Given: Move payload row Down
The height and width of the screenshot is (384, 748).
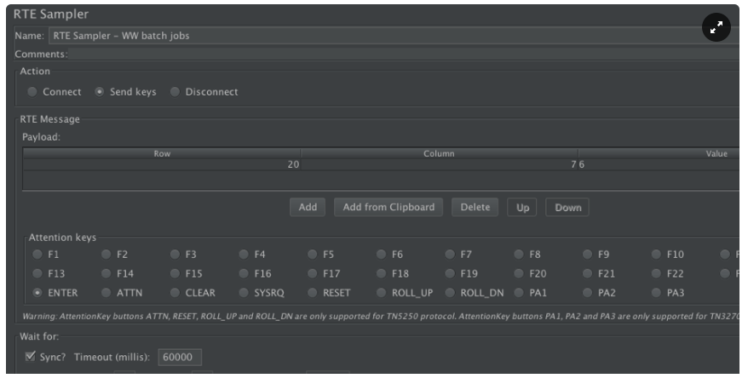Looking at the screenshot, I should click(567, 208).
